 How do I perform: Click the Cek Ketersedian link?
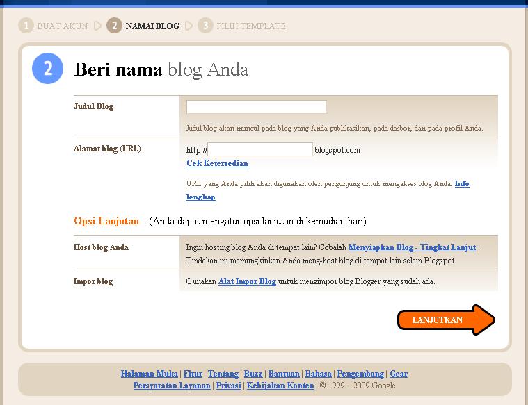pyautogui.click(x=217, y=163)
